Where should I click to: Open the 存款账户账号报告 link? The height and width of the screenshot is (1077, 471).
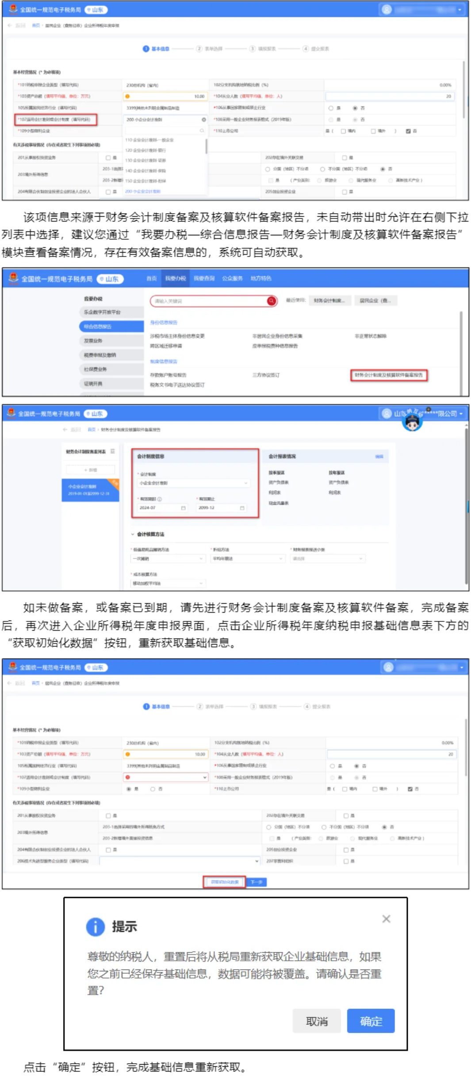click(168, 375)
